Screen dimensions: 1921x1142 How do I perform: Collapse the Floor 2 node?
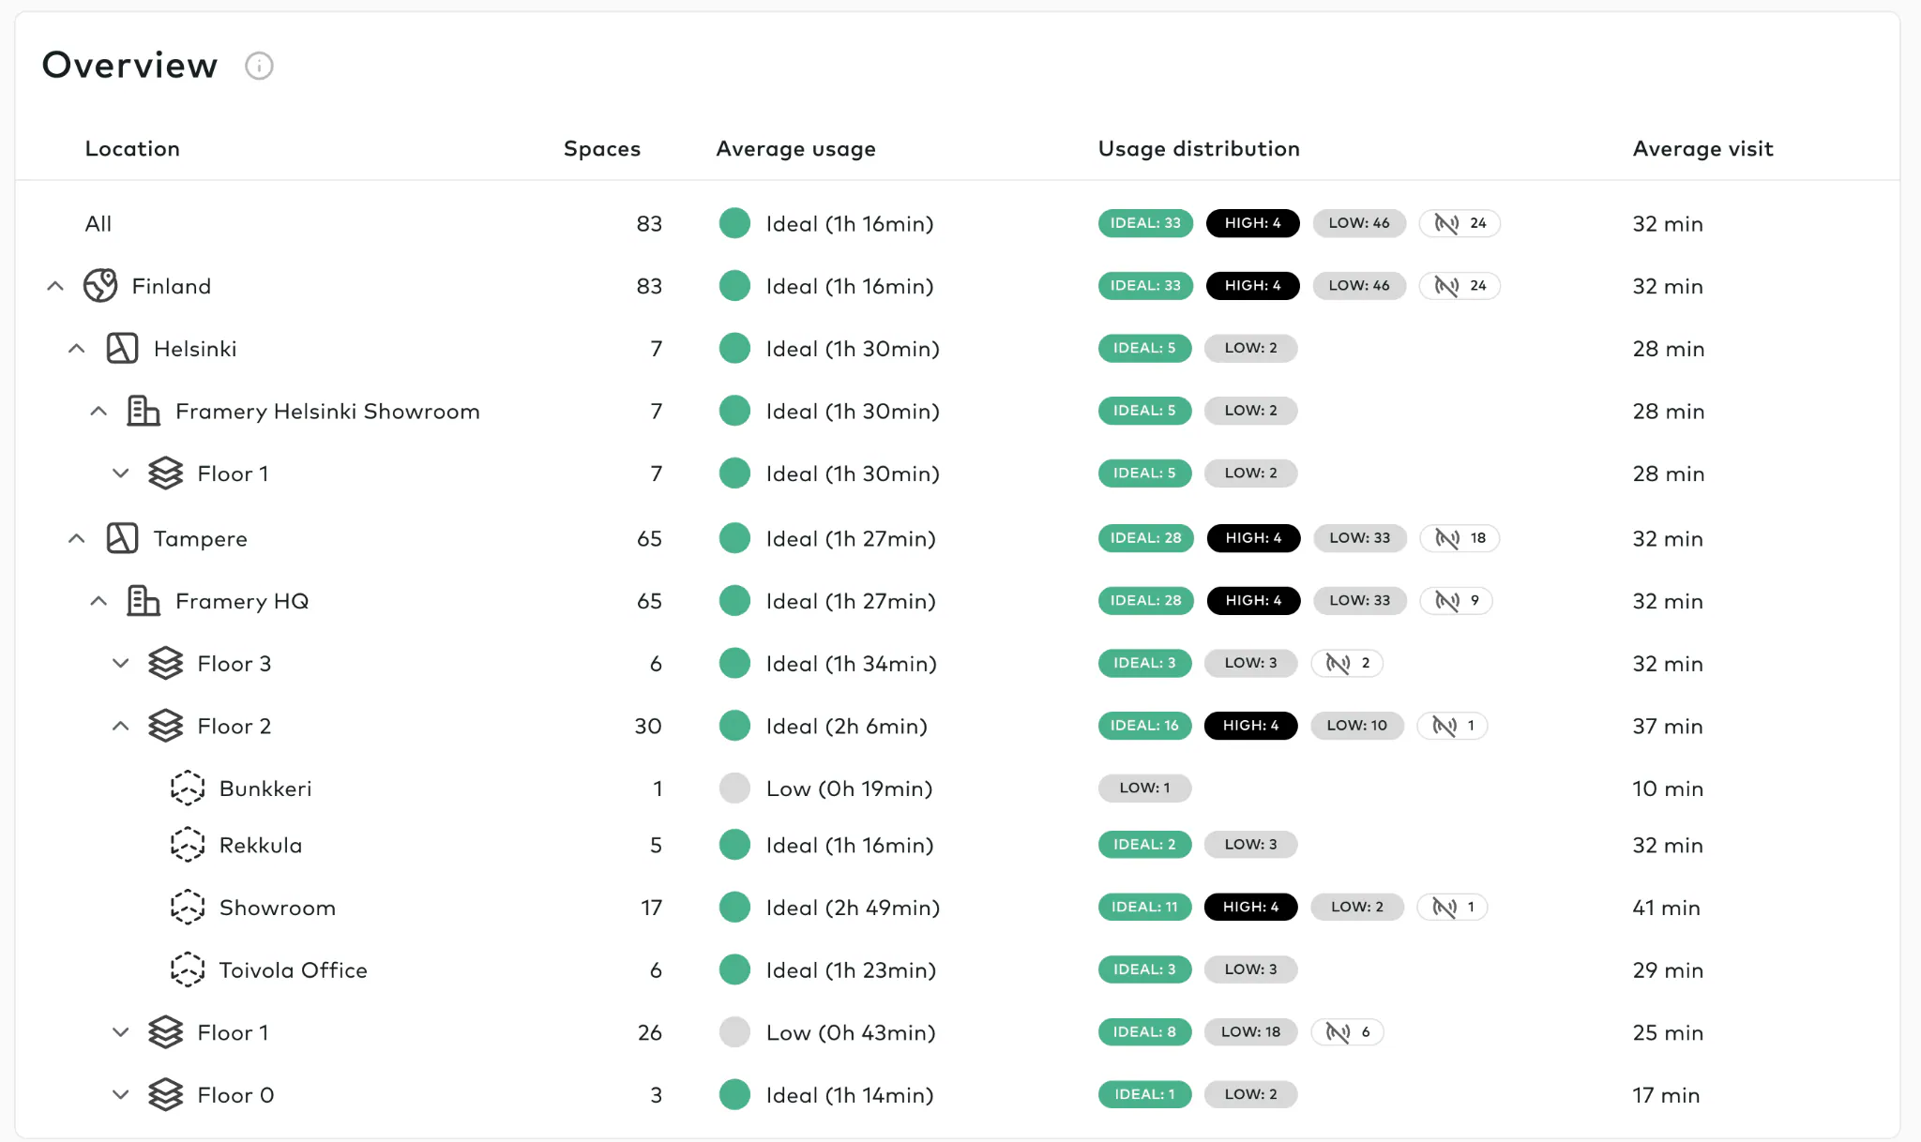[x=121, y=726]
